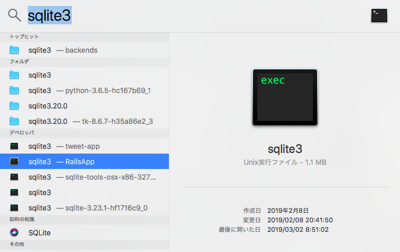Click the exec icon for sqlite3 sqlite-3.23.1
This screenshot has width=400, height=252.
[x=15, y=208]
